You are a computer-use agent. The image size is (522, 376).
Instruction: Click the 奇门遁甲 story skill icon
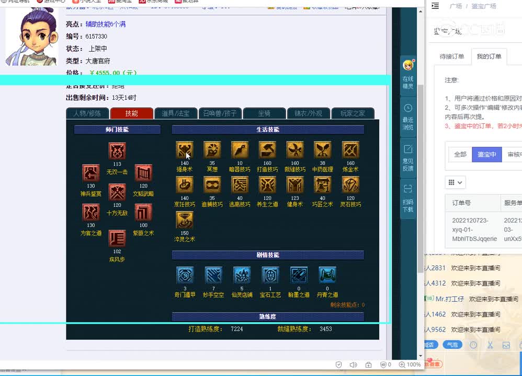pyautogui.click(x=185, y=275)
